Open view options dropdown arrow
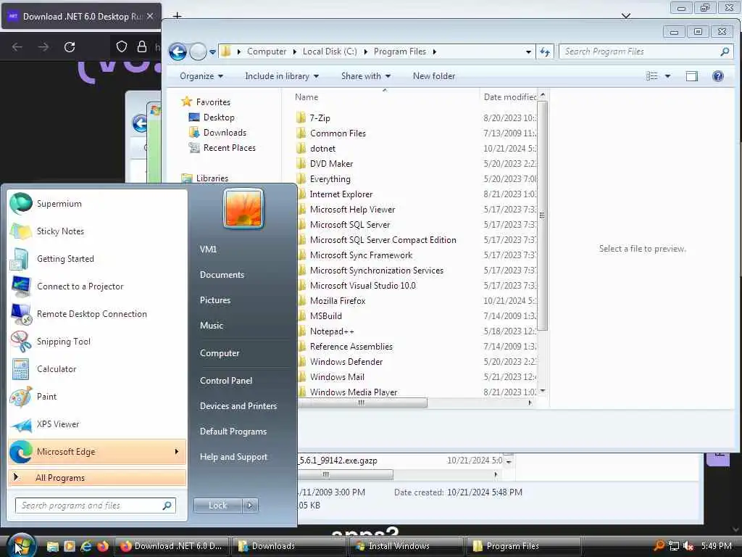Screen dimensions: 742x557 (x=667, y=75)
